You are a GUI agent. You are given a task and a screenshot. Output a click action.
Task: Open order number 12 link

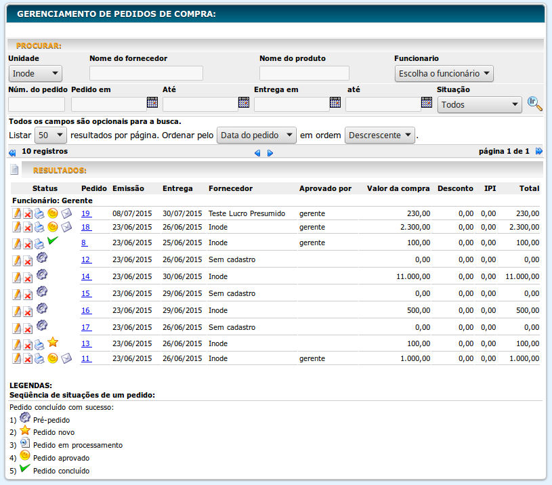85,259
